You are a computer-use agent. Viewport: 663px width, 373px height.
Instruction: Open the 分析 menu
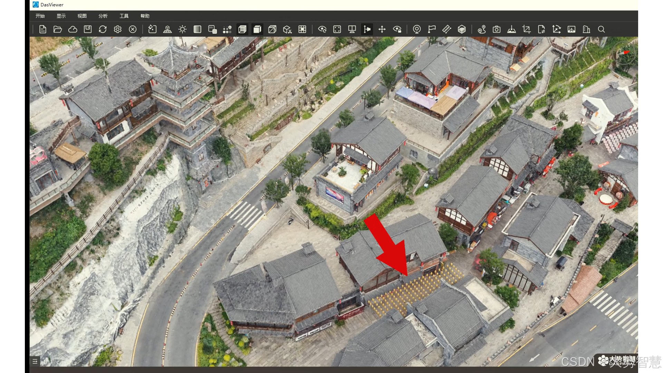(103, 16)
